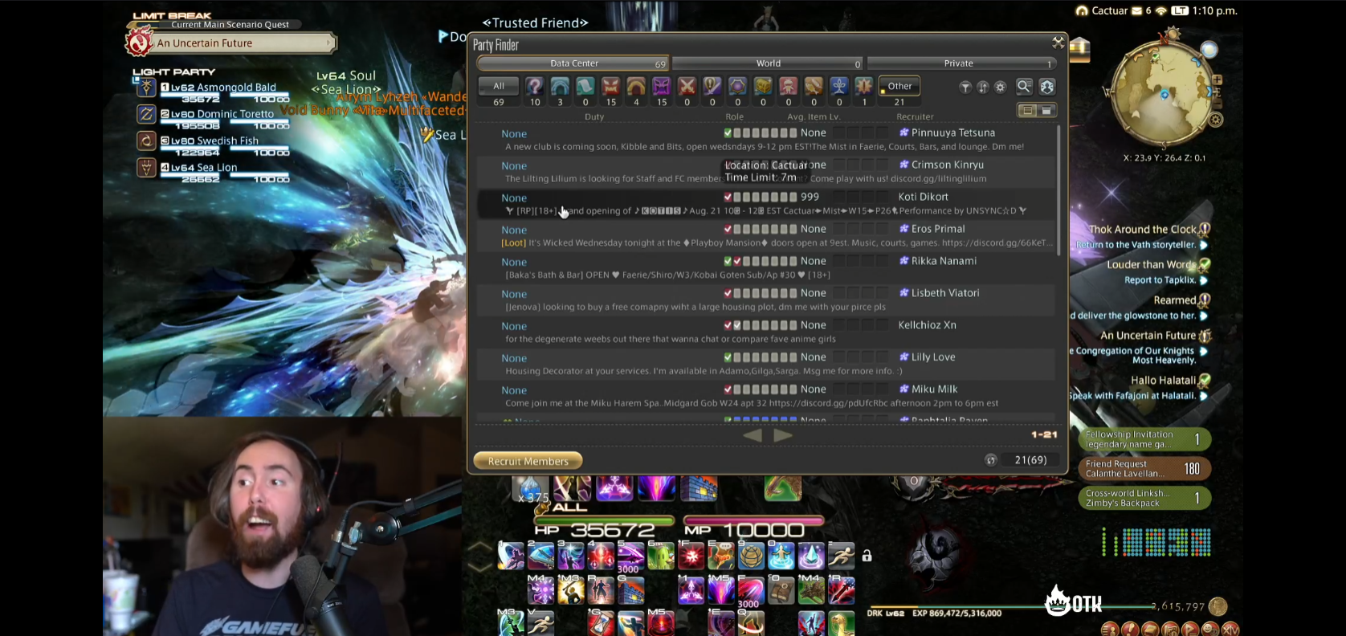Go to the next listings page
1346x636 pixels.
point(783,435)
